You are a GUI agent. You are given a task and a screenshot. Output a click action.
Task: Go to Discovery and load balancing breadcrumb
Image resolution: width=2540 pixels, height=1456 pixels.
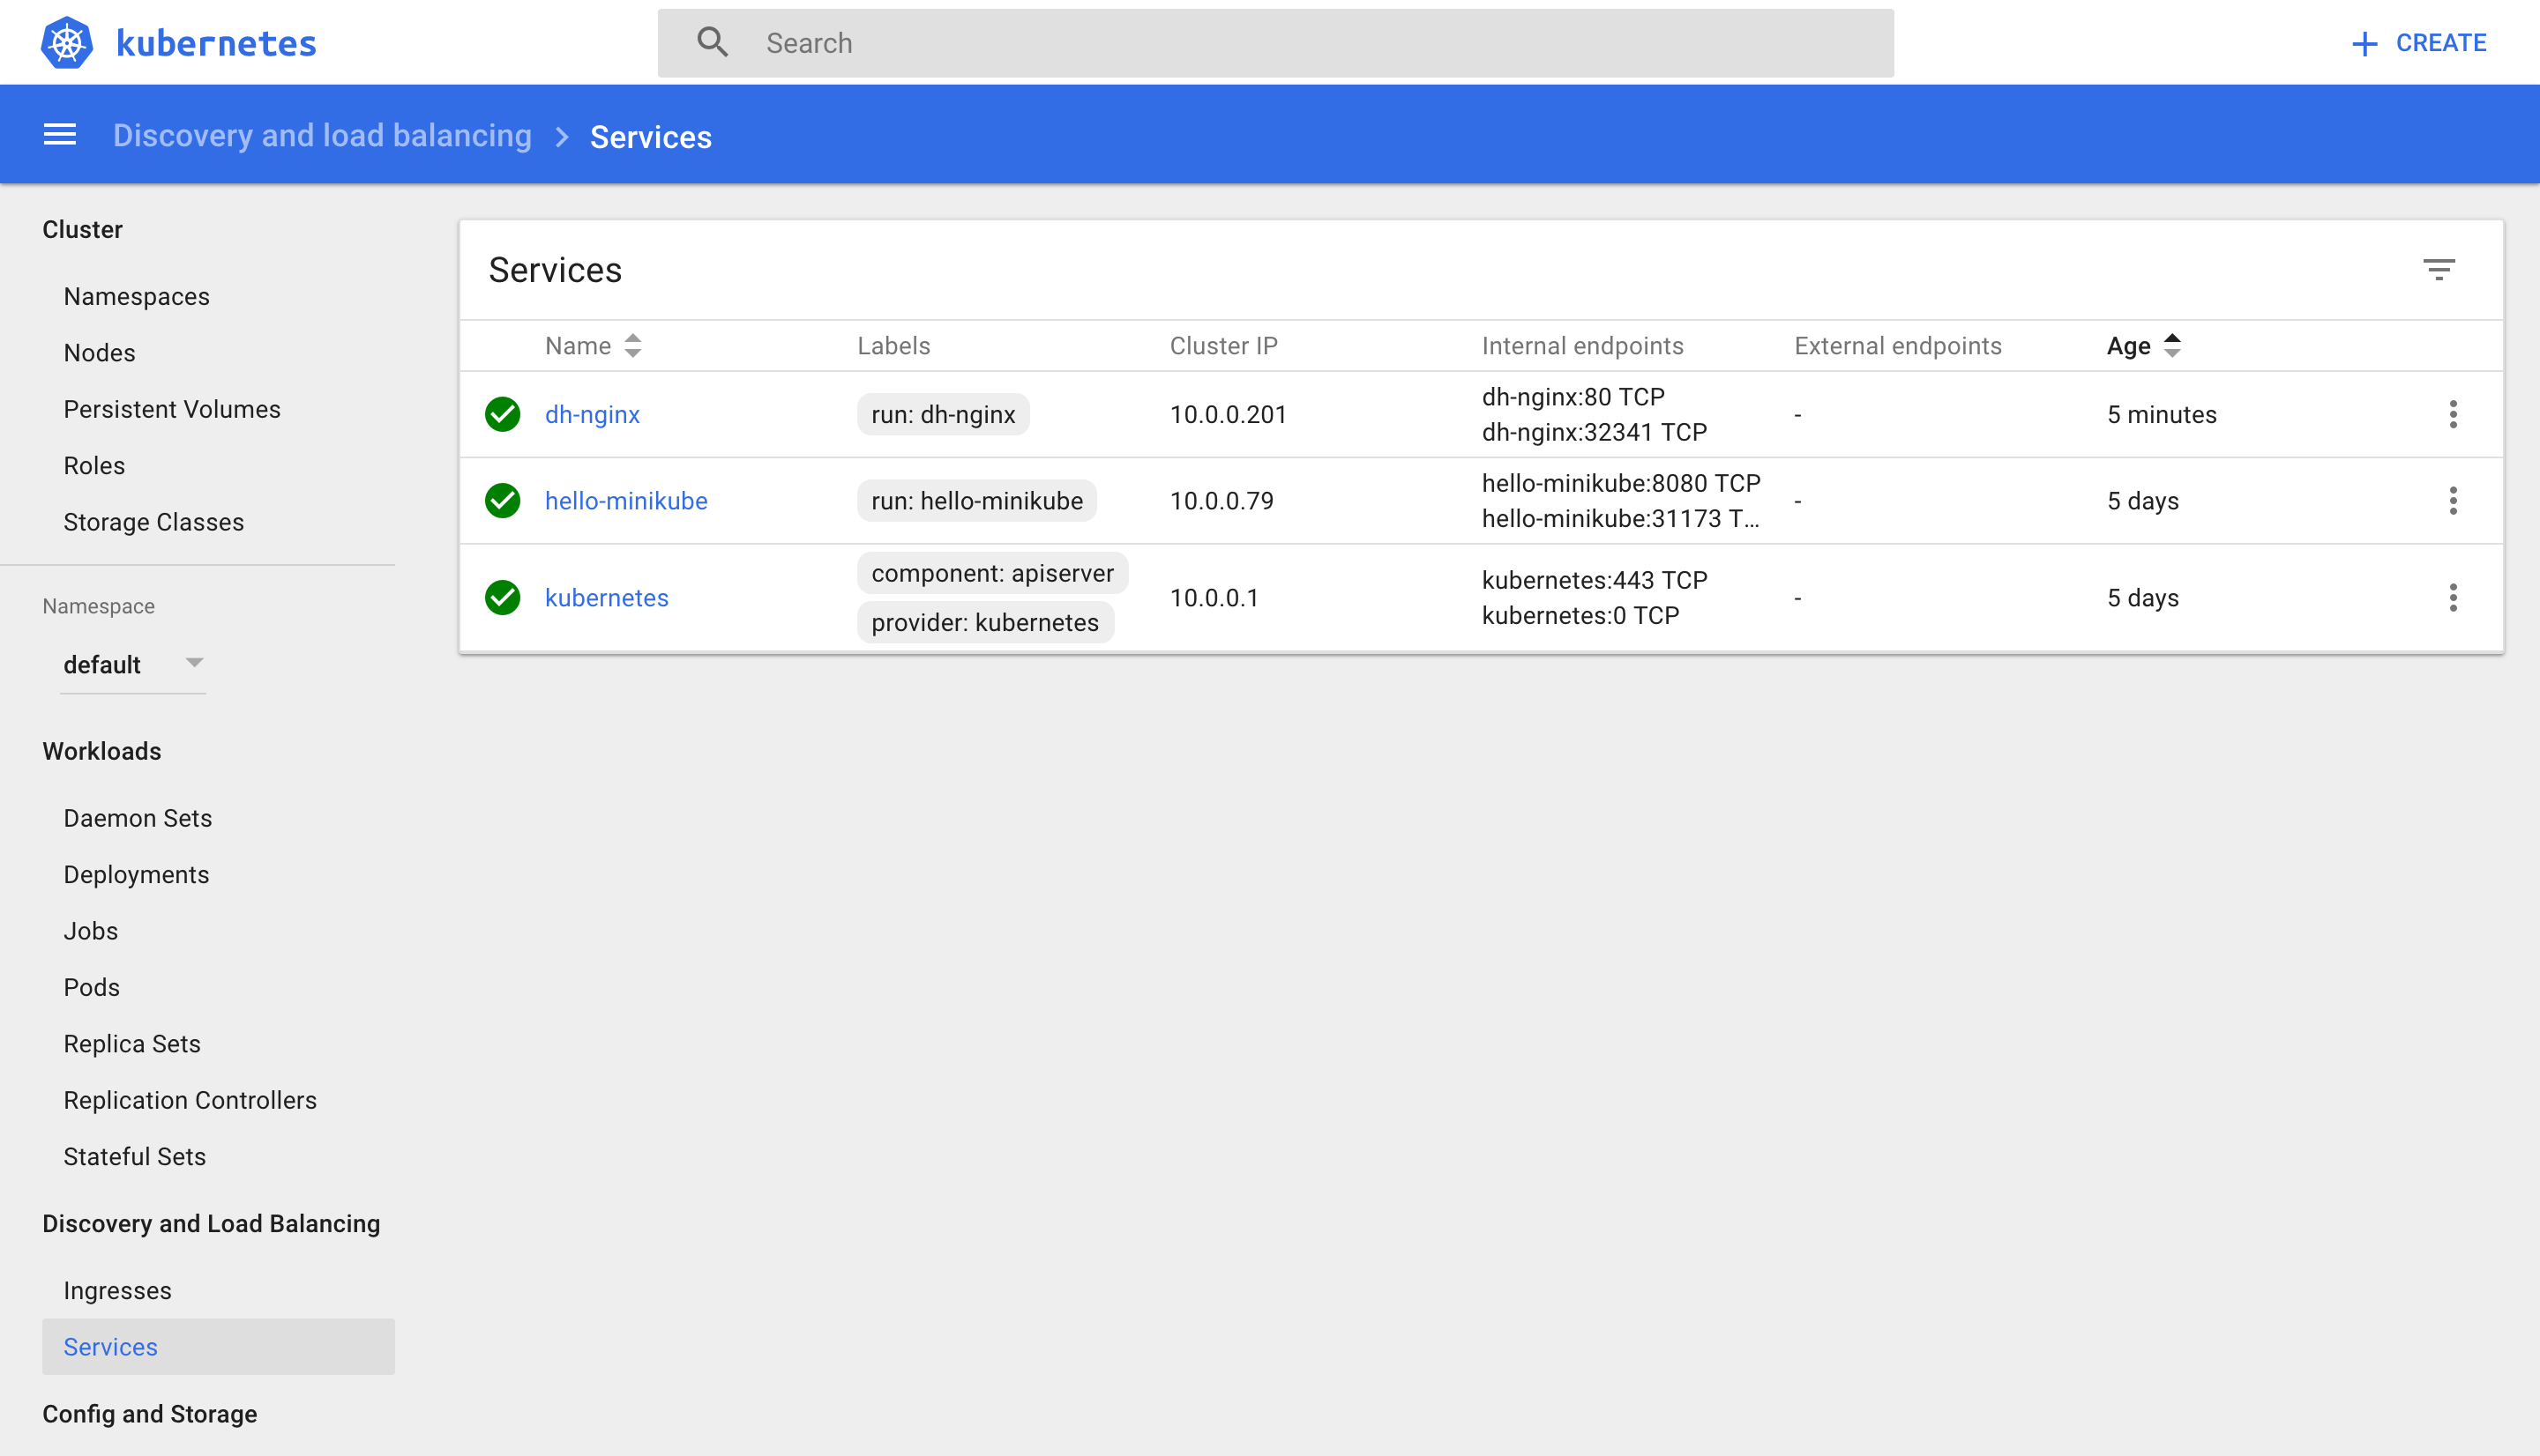point(322,135)
